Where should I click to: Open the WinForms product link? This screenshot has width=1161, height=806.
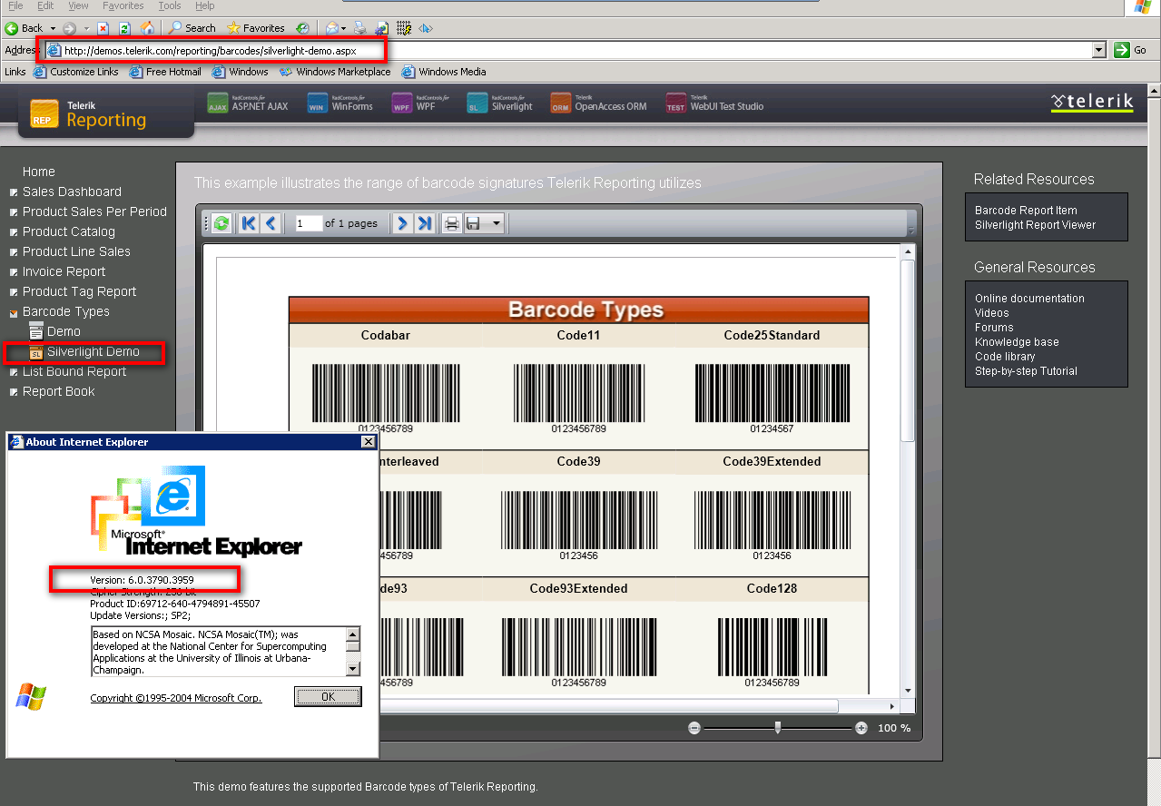[x=340, y=103]
